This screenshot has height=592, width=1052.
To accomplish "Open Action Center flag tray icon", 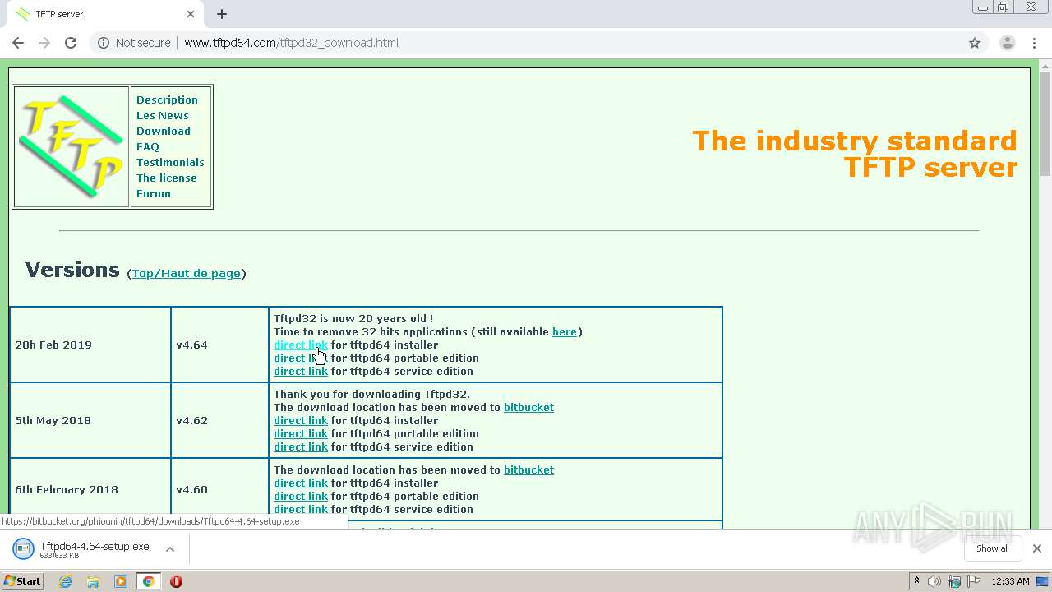I will [x=974, y=581].
